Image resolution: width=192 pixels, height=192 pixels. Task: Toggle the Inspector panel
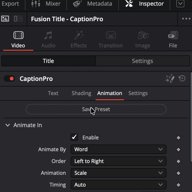point(144,4)
